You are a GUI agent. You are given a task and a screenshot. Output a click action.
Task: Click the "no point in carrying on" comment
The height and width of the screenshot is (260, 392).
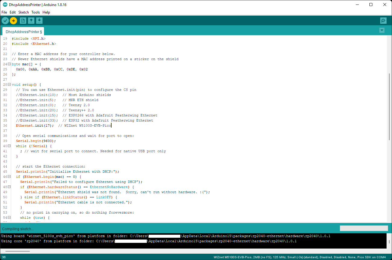(77, 212)
